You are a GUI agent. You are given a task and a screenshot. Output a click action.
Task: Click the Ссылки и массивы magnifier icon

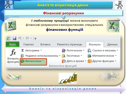90,50
